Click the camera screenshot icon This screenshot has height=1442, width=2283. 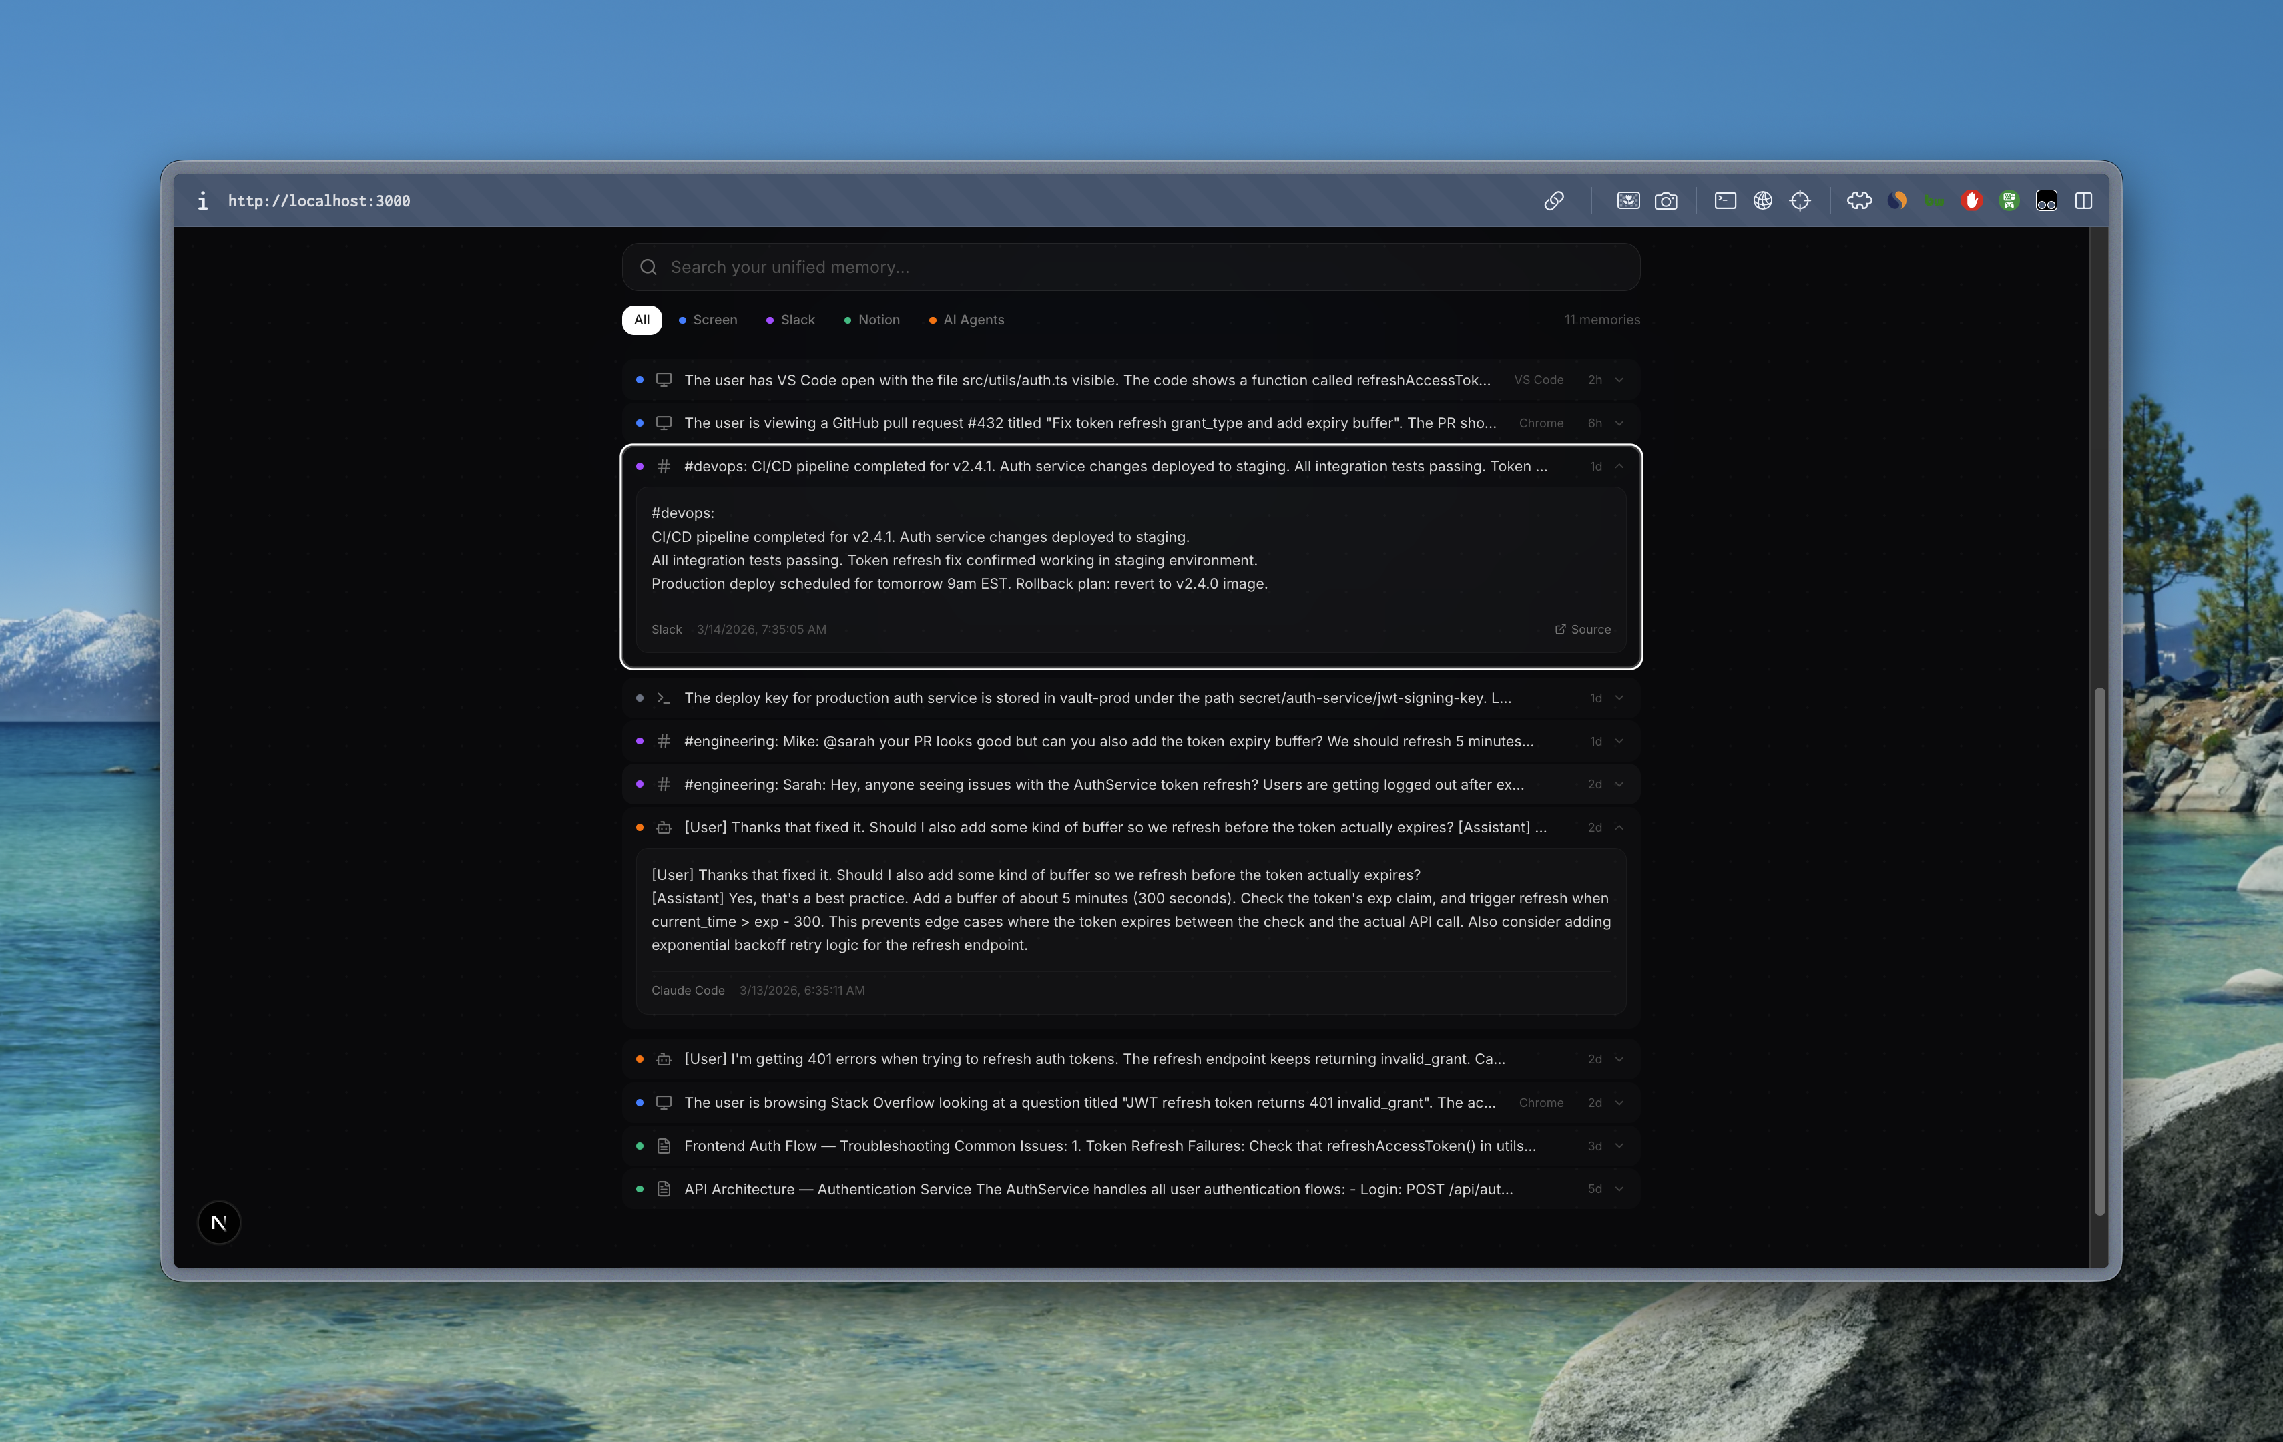[x=1665, y=200]
